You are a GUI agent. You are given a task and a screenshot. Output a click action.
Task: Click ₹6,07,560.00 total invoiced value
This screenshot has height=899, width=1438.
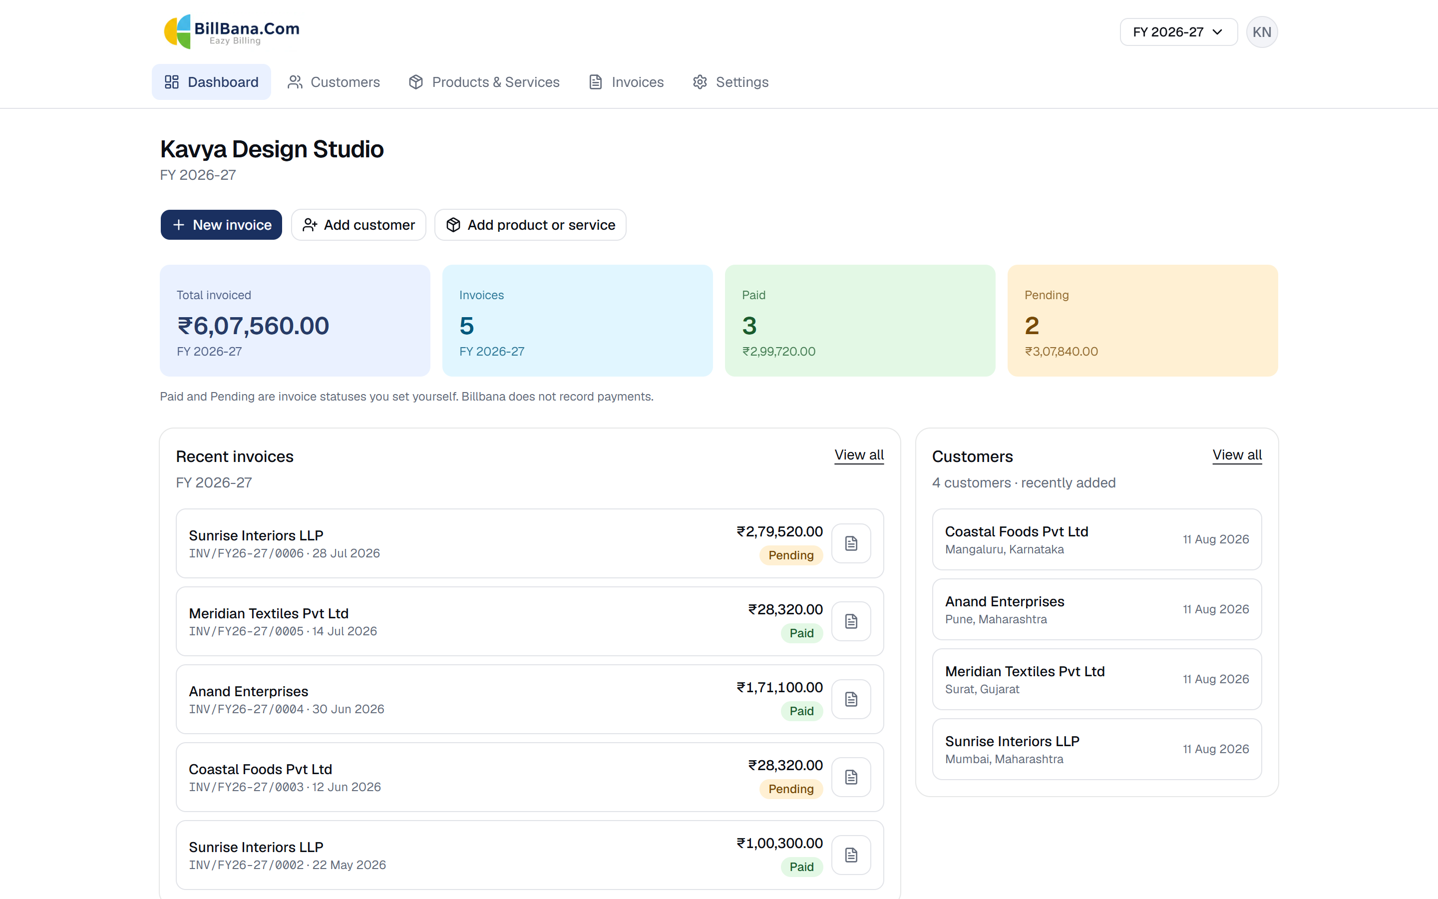(253, 326)
